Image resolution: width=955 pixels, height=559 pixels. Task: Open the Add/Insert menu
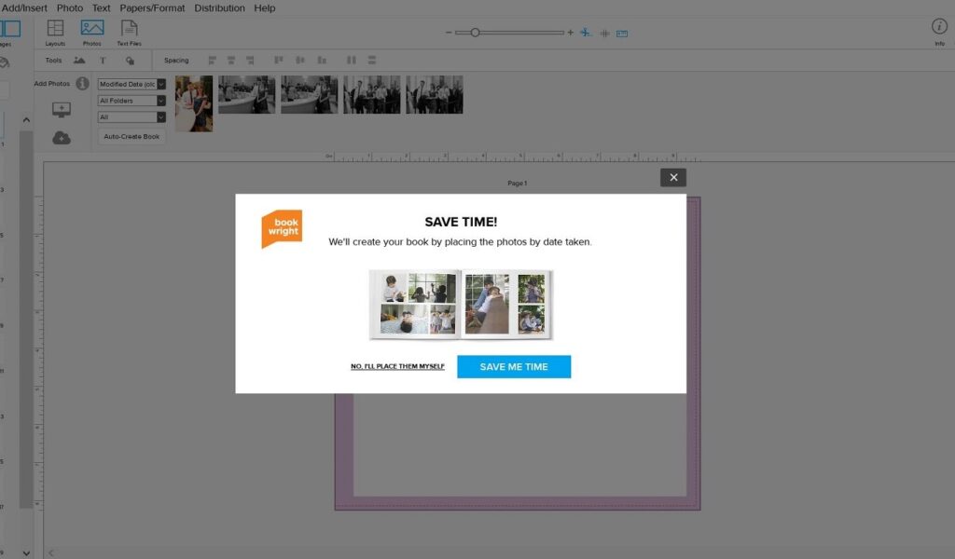click(23, 7)
